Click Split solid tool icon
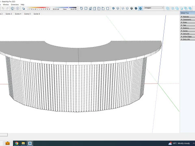Viewport: 195px width, 146px height. click(190, 9)
